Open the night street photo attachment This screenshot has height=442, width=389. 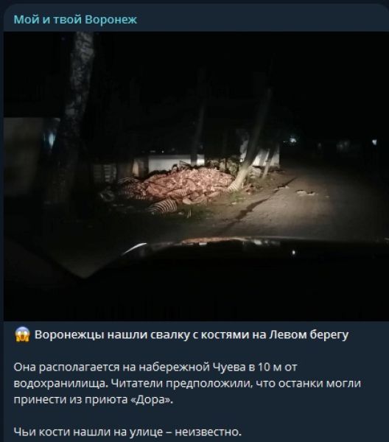pos(196,176)
